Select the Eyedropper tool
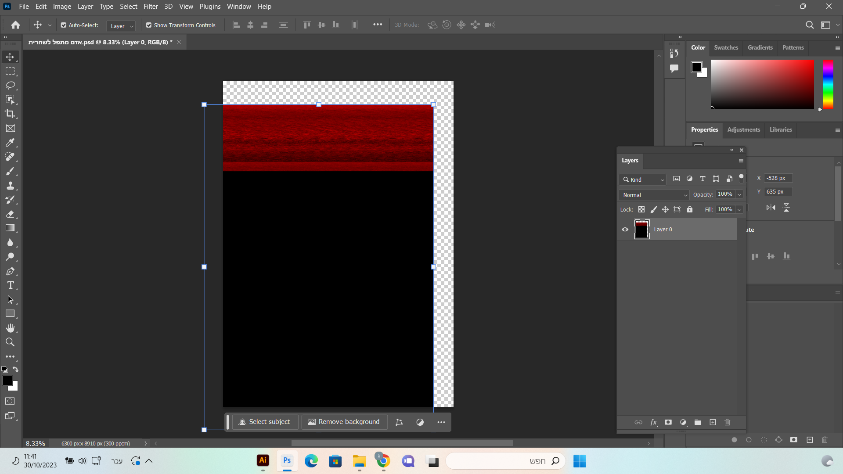The image size is (843, 474). (10, 143)
